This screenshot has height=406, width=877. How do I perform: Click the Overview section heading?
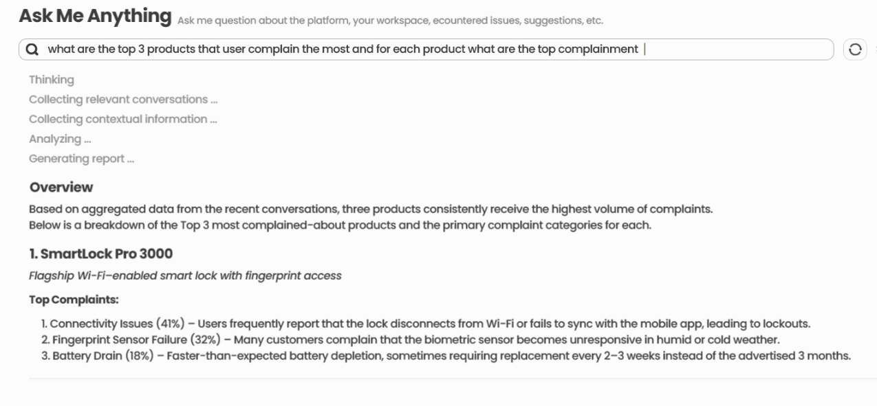[x=61, y=188]
